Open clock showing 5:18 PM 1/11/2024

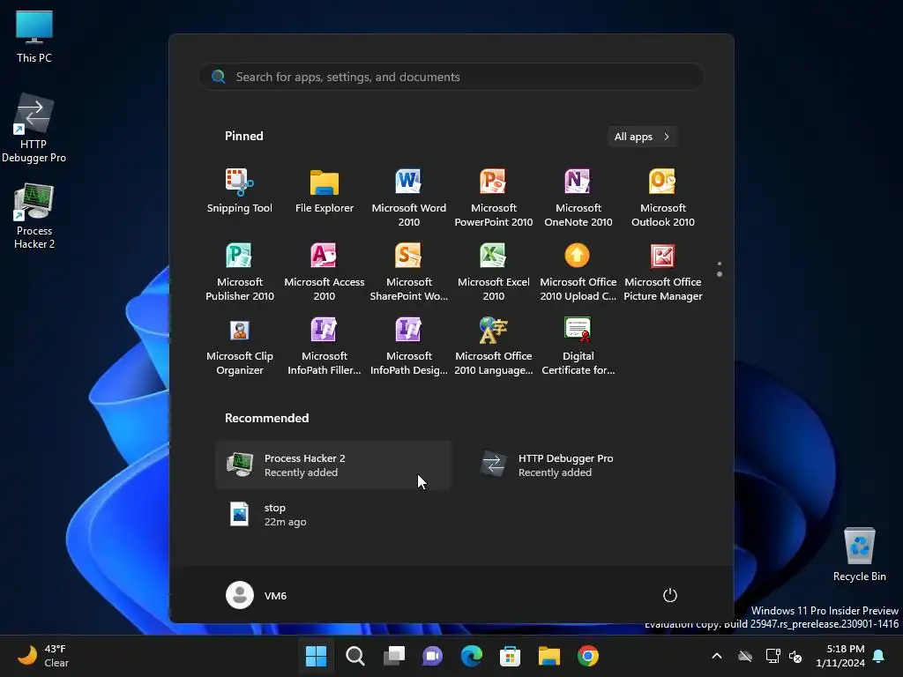[x=840, y=656]
